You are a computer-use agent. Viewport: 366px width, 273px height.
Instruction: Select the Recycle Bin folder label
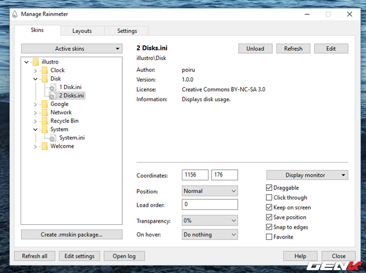pyautogui.click(x=65, y=121)
